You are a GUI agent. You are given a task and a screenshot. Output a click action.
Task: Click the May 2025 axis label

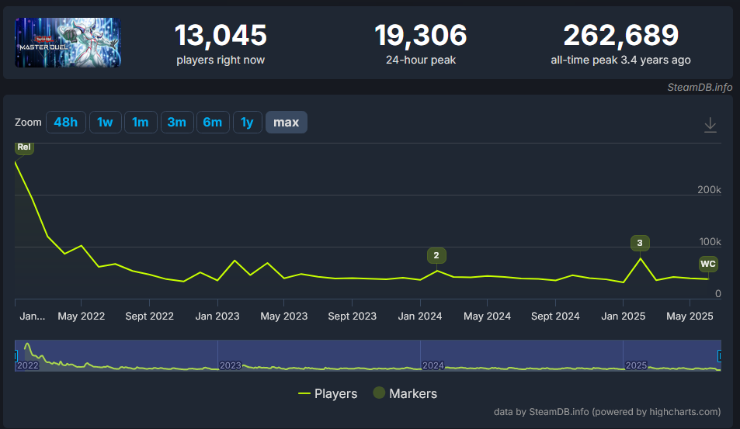690,317
